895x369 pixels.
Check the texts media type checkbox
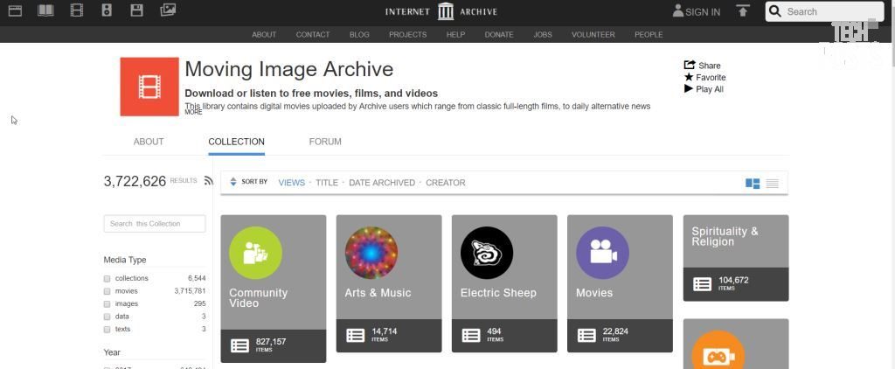107,330
